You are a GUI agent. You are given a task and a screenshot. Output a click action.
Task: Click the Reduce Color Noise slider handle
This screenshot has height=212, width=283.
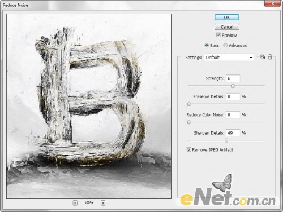click(x=189, y=122)
